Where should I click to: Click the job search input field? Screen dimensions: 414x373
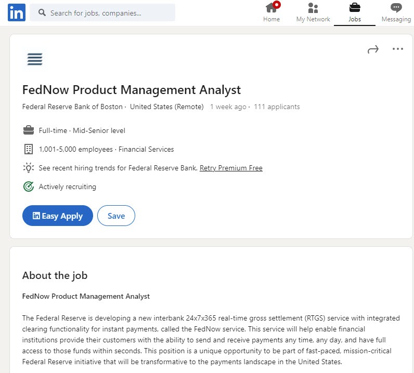tap(109, 13)
